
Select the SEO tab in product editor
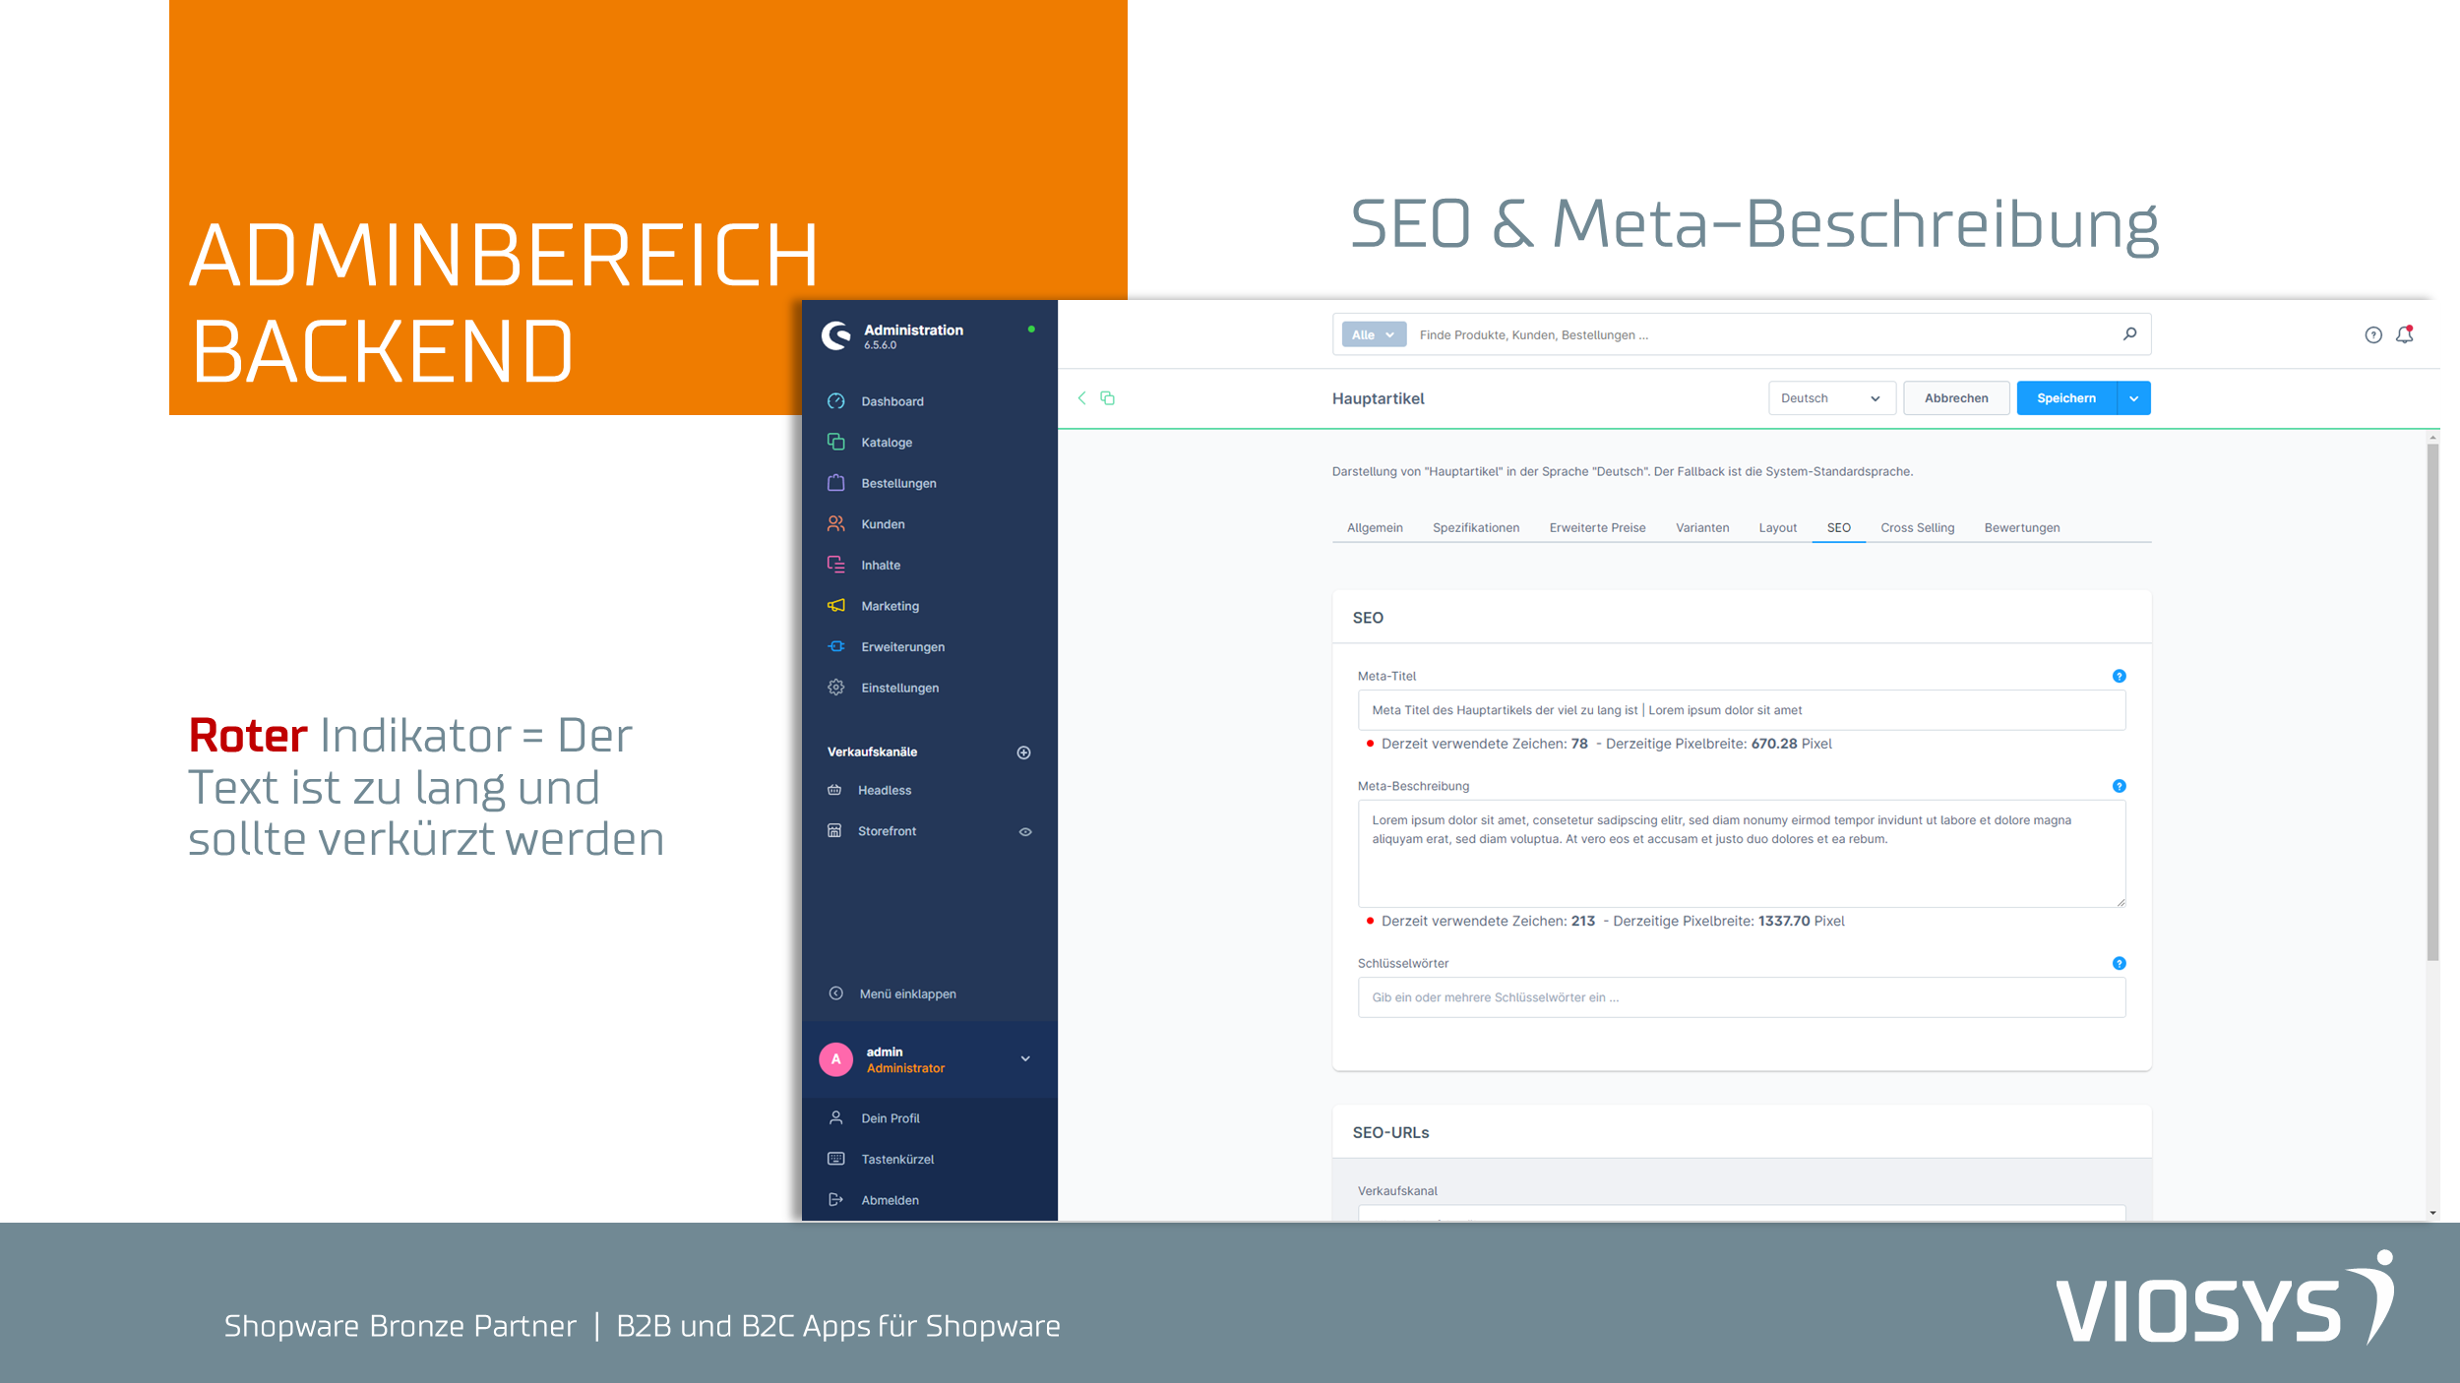point(1838,527)
